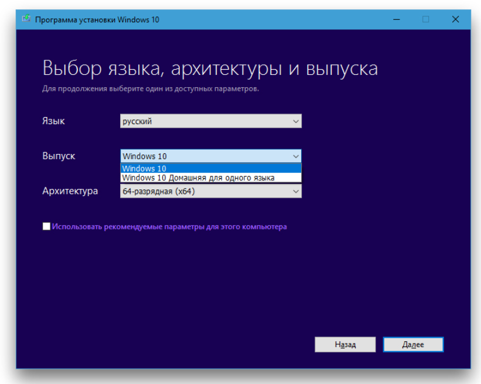
Task: Choose Windows 10 Домашняя для одного языка
Action: [x=211, y=178]
